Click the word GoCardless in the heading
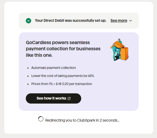 point(38,43)
